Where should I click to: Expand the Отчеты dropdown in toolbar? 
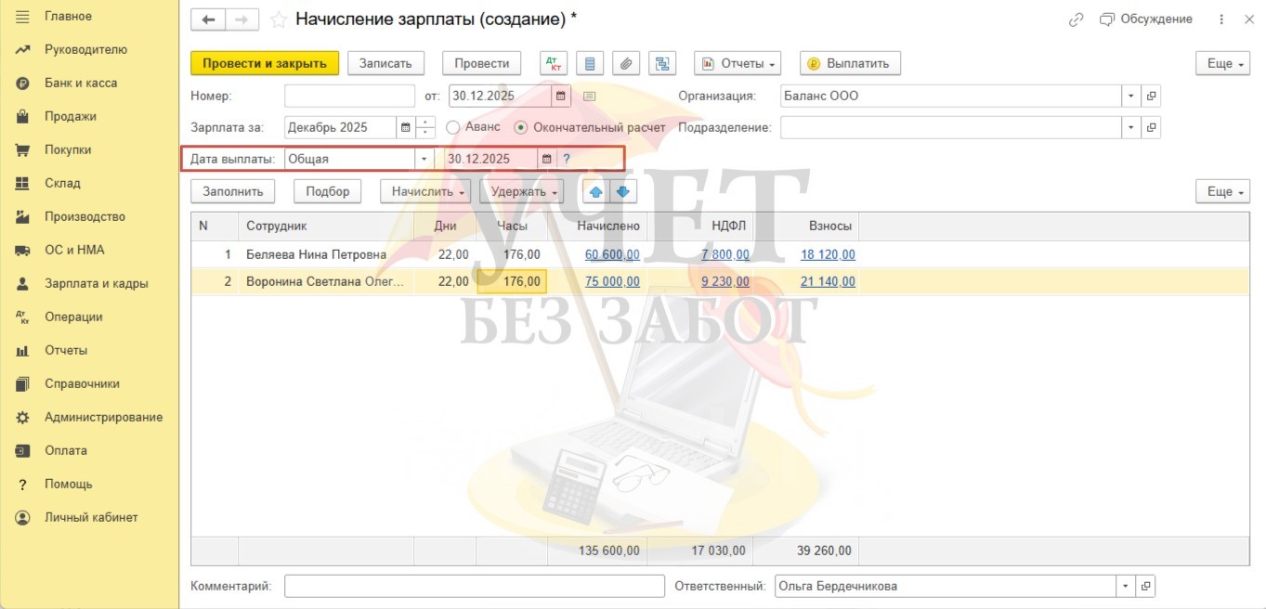pos(737,63)
